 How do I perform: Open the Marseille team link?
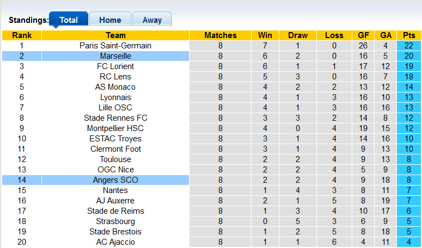(115, 56)
